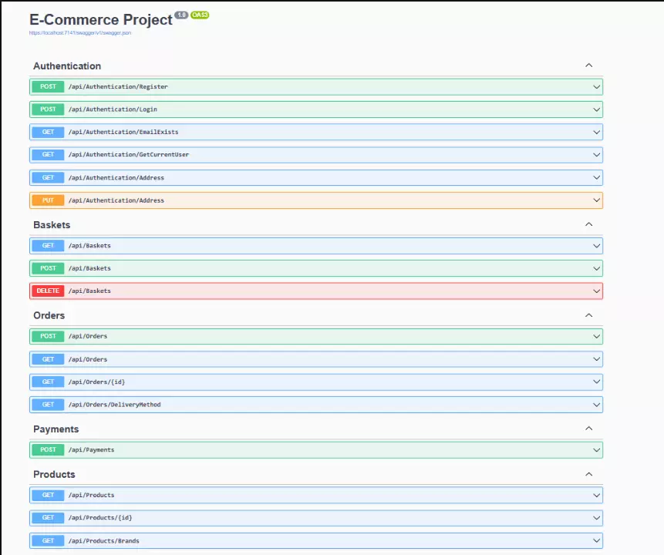Expand the GET /api/Products endpoint arrow
Viewport: 664px width, 555px height.
(596, 496)
